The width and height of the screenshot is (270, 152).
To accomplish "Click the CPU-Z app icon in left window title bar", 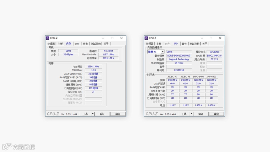I will (x=47, y=38).
